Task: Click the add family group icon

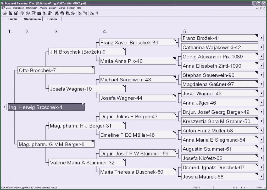Action: coord(50,13)
